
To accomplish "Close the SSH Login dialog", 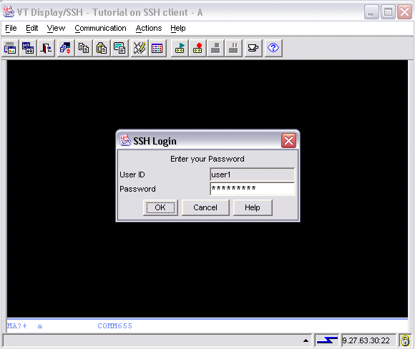I will click(288, 140).
